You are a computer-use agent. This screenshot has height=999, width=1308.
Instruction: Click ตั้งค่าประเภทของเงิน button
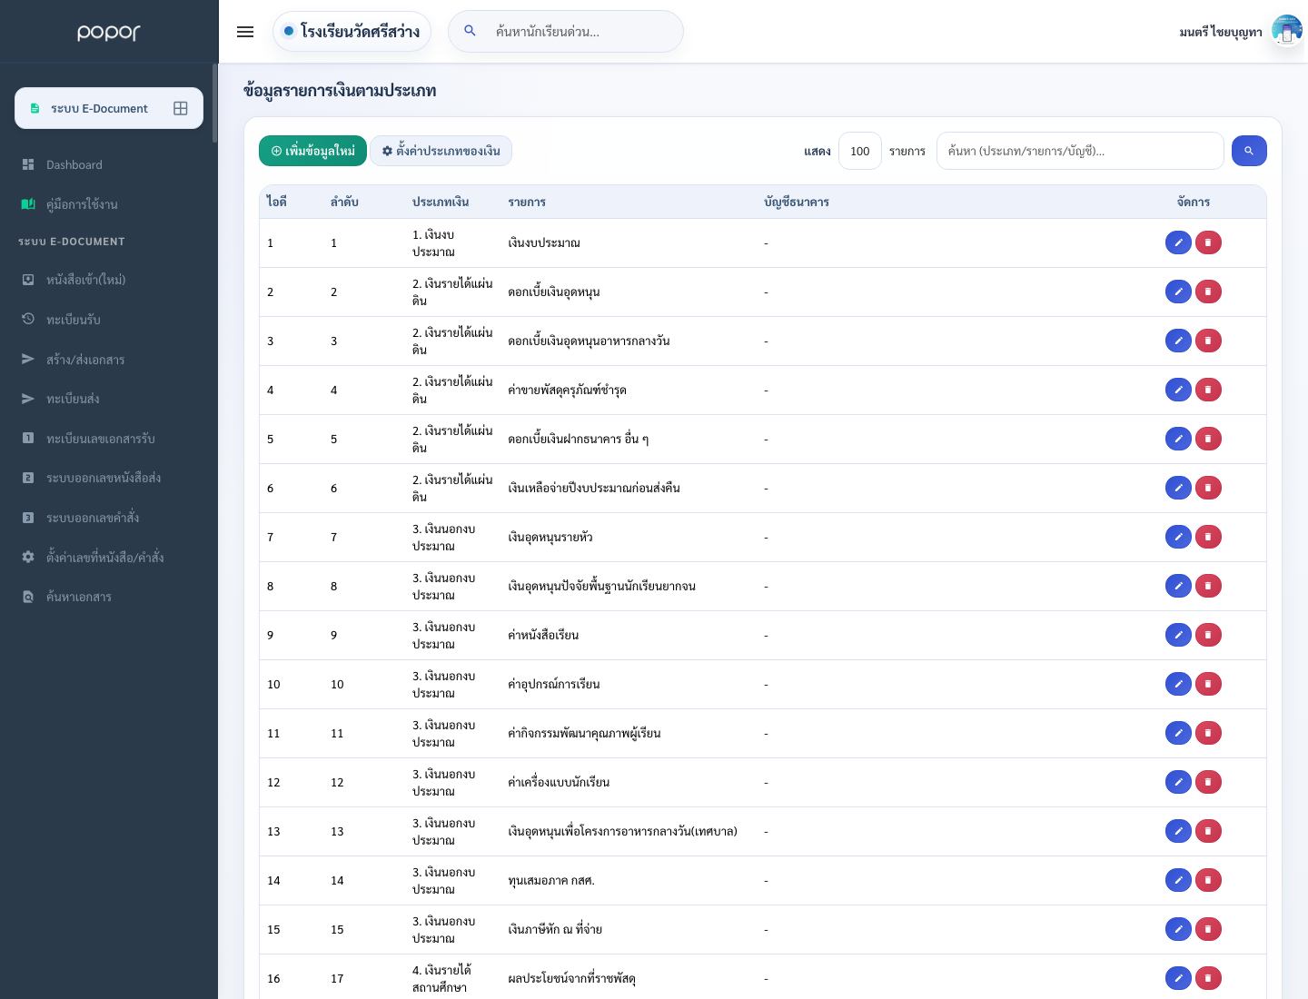pyautogui.click(x=441, y=151)
